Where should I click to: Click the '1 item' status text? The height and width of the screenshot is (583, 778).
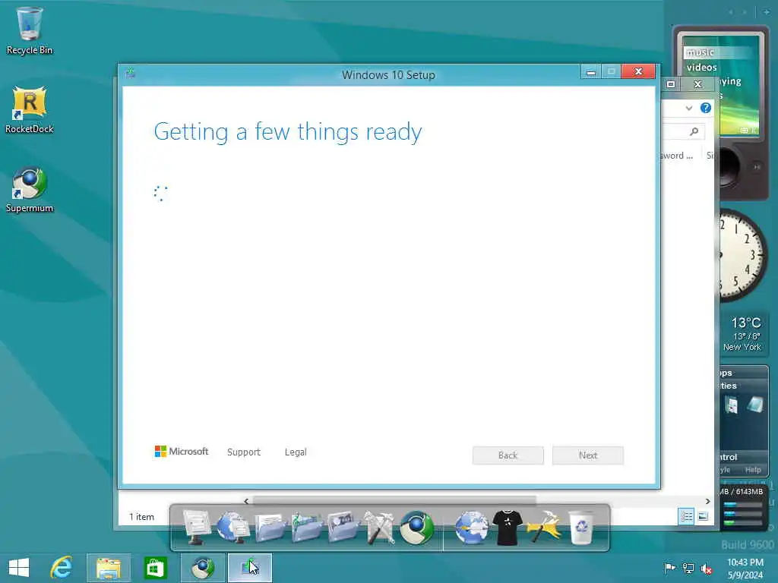pos(142,516)
